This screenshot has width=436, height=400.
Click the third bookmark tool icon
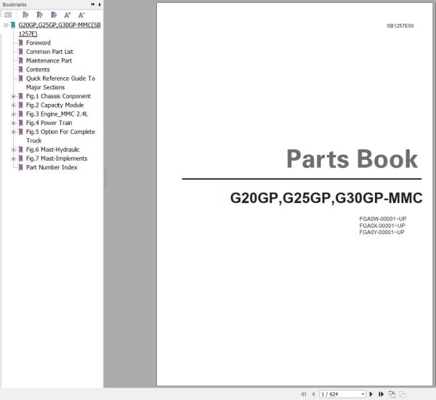click(54, 15)
